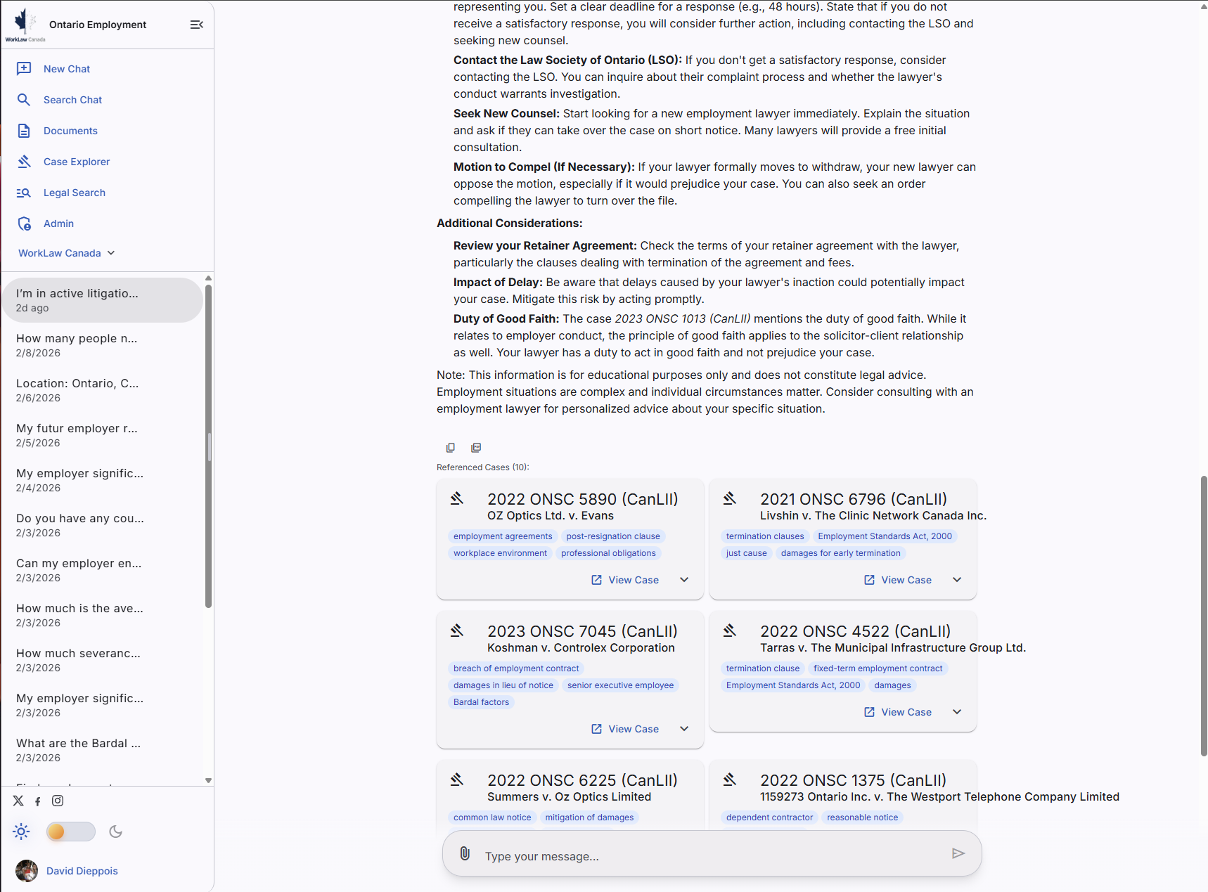Toggle the light/dark mode switch
The width and height of the screenshot is (1208, 892).
(x=70, y=831)
